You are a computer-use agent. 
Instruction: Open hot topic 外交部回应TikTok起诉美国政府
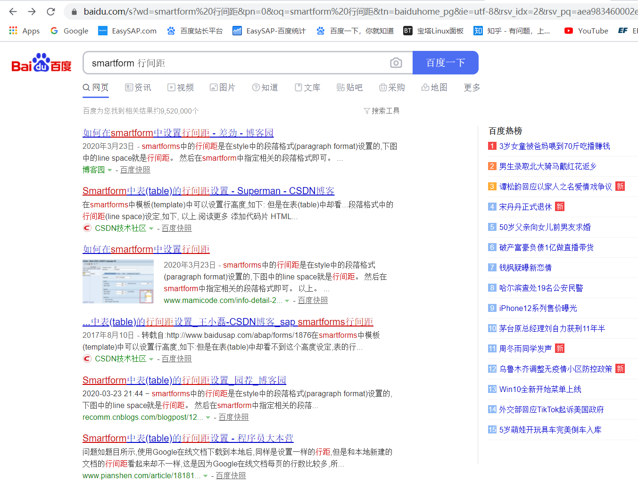tap(552, 409)
